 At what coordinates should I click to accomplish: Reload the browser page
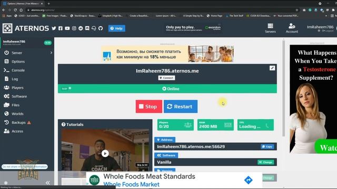(15, 10)
